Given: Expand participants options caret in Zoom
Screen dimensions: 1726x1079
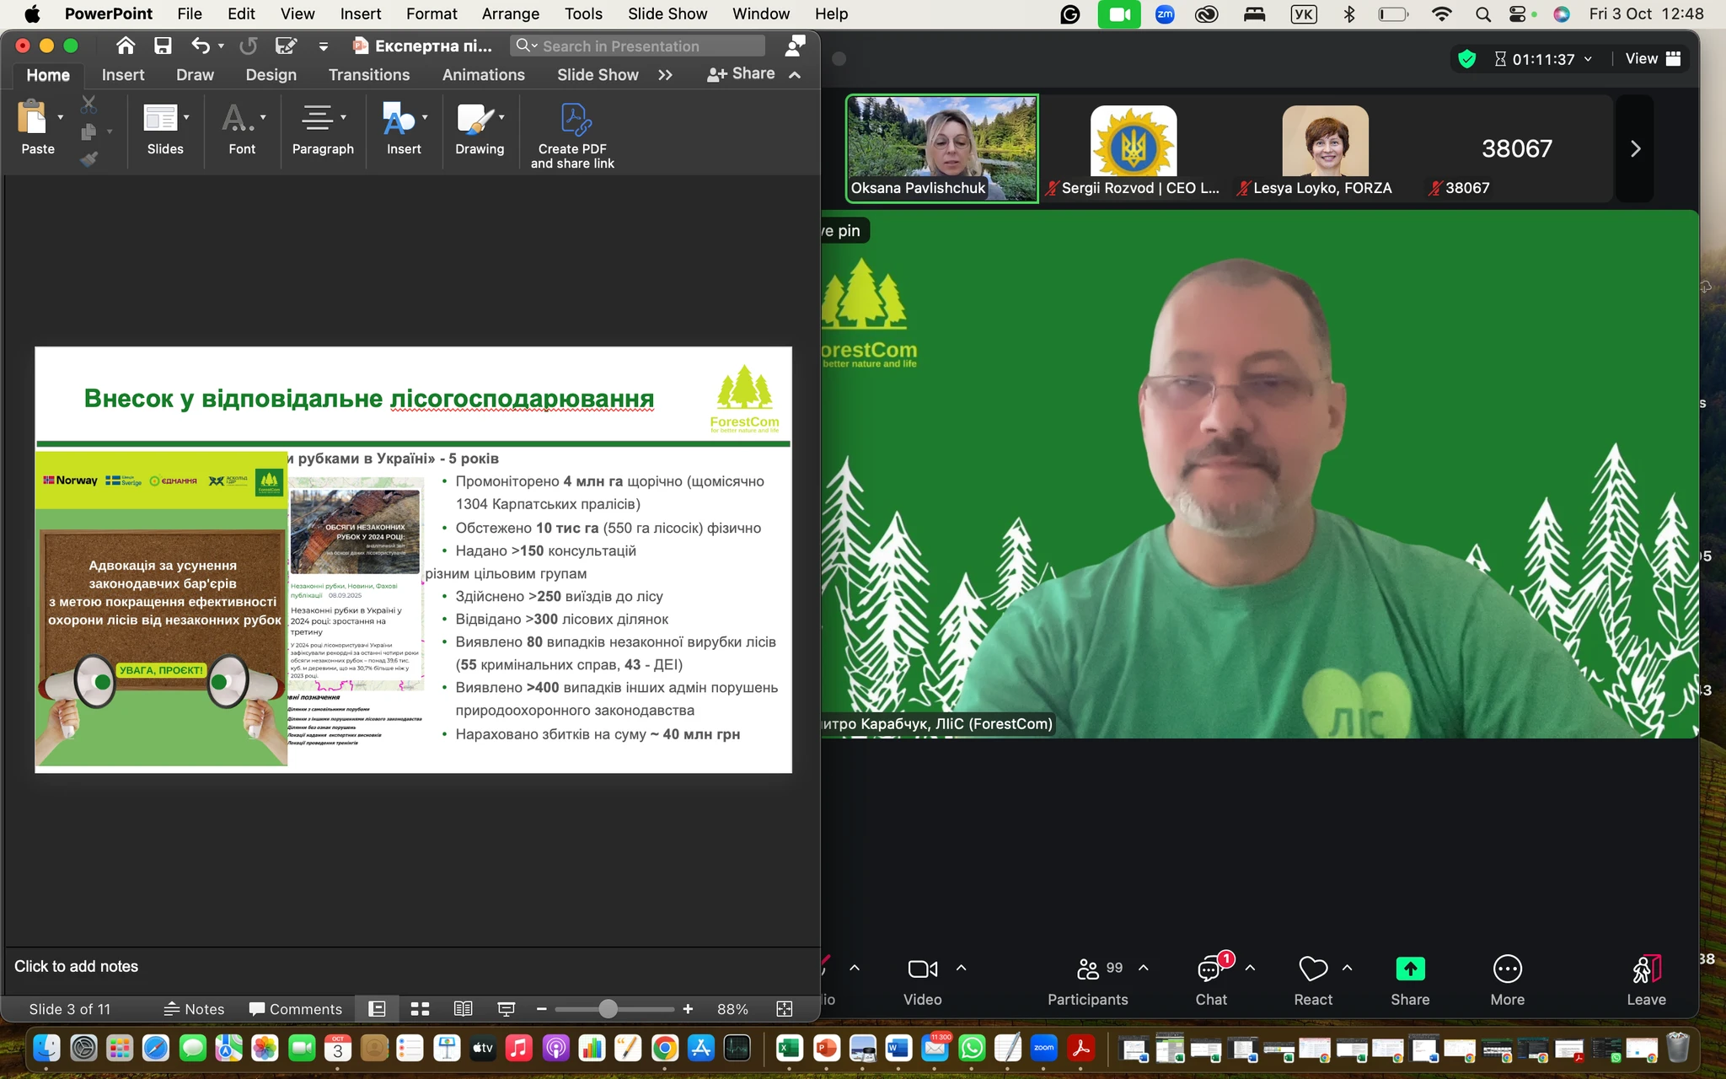Looking at the screenshot, I should pyautogui.click(x=1144, y=968).
